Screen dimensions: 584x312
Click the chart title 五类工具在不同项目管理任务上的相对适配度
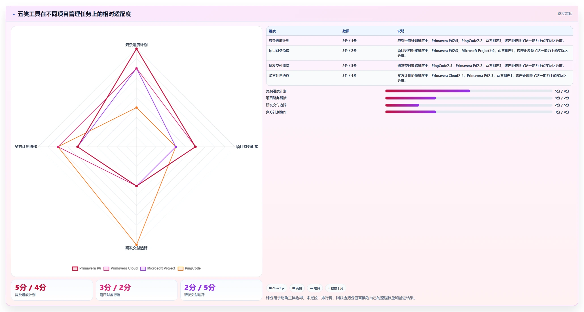74,14
